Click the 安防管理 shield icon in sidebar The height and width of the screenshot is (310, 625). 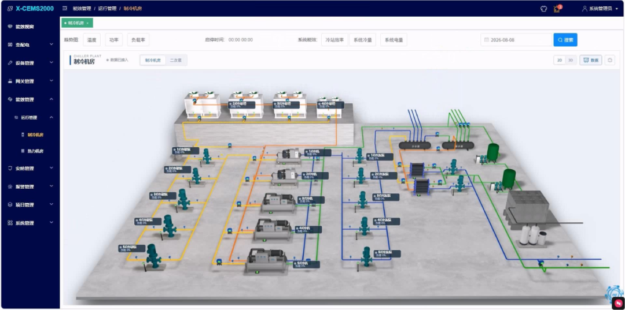(10, 168)
